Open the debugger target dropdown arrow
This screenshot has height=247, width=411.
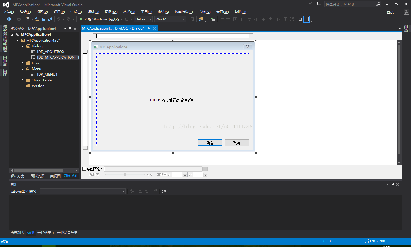pyautogui.click(x=122, y=19)
